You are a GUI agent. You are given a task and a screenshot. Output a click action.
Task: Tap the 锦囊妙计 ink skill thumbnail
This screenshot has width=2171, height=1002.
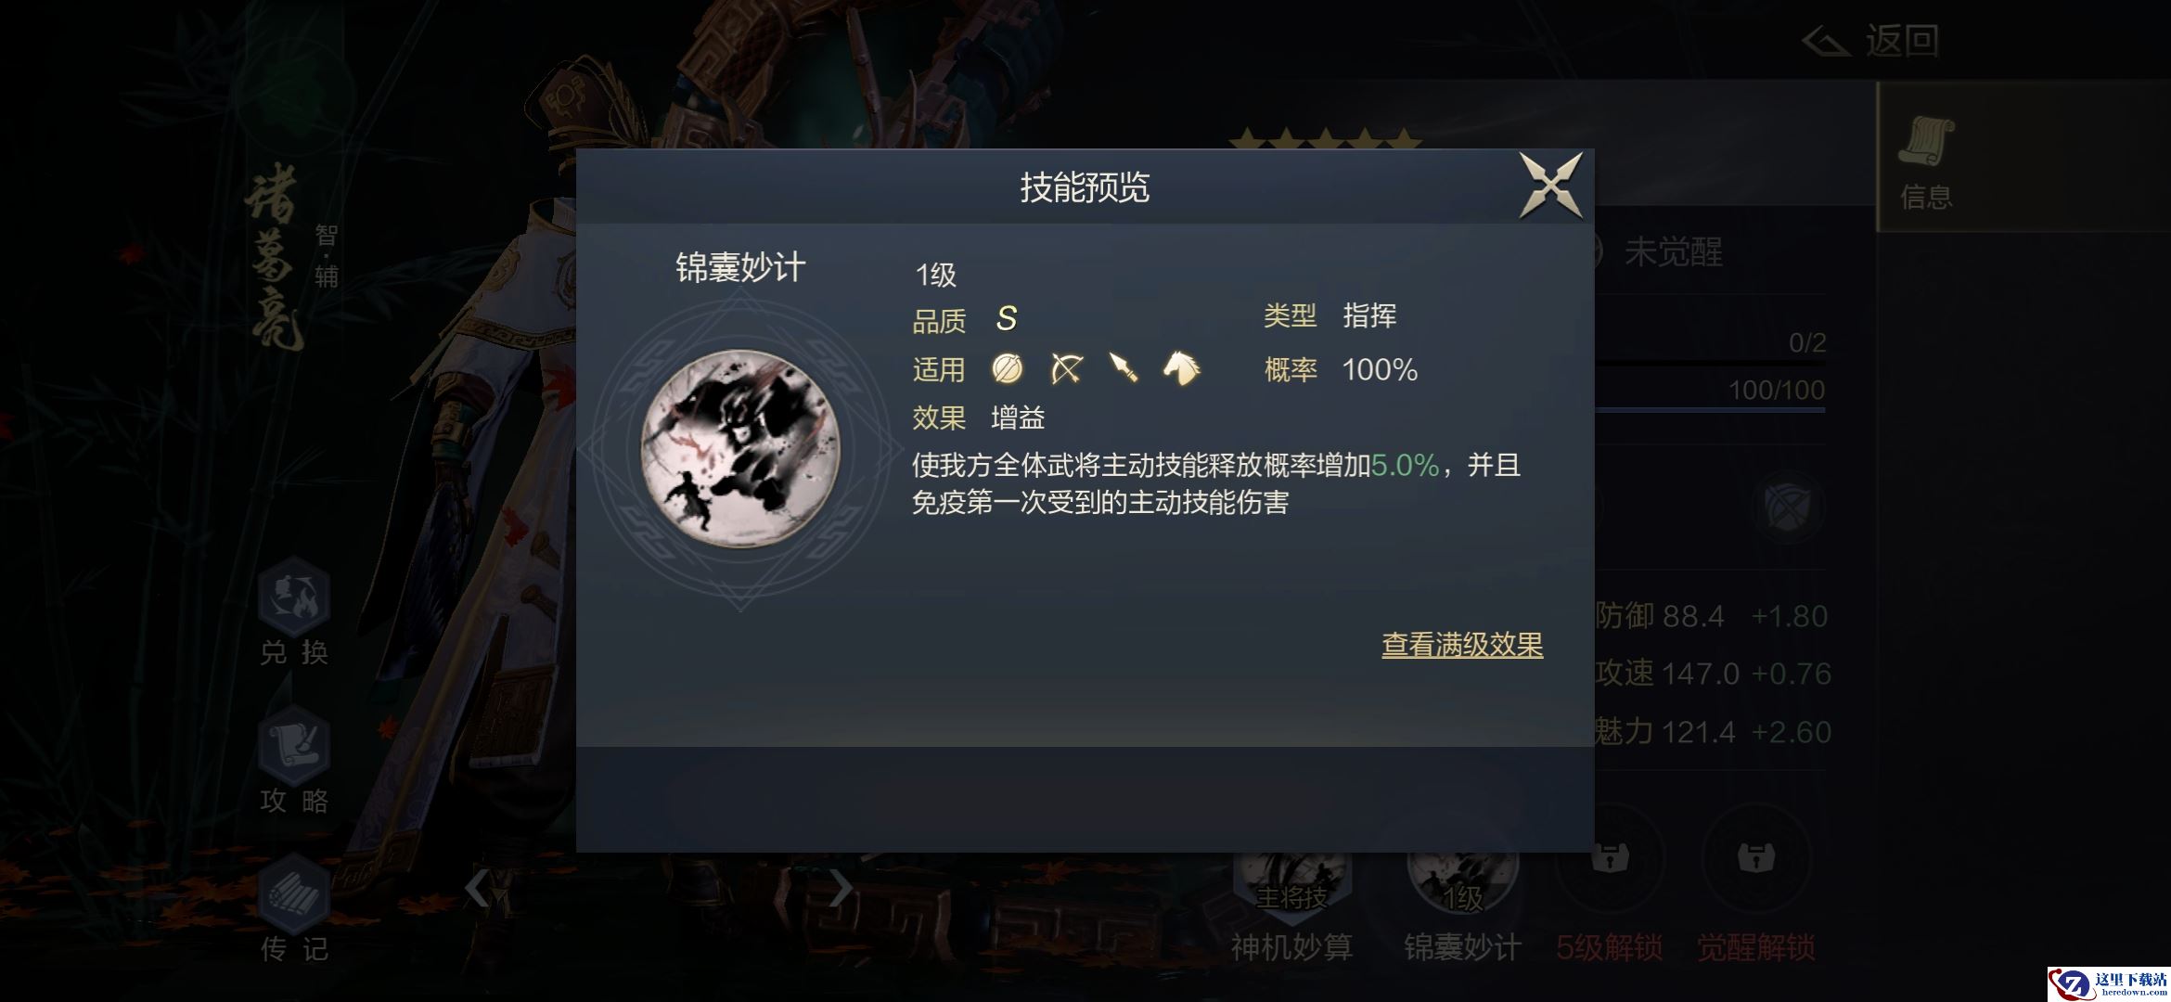739,448
